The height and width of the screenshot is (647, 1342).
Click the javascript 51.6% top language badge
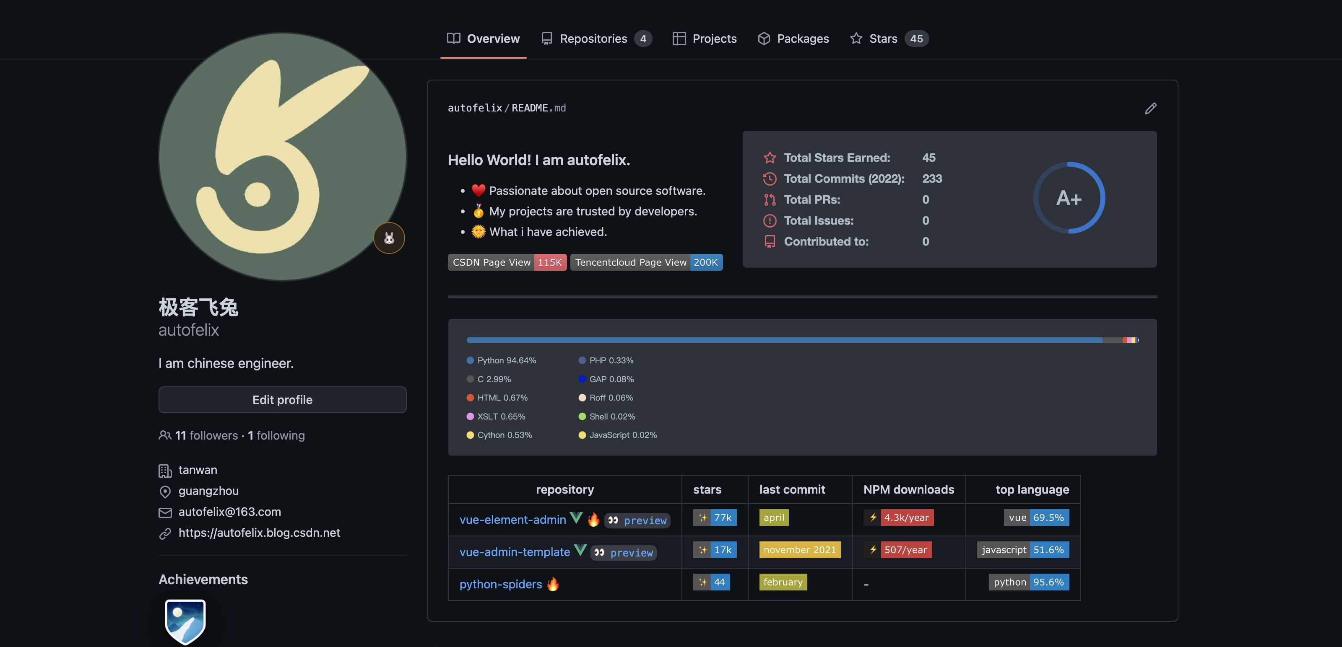click(1023, 550)
